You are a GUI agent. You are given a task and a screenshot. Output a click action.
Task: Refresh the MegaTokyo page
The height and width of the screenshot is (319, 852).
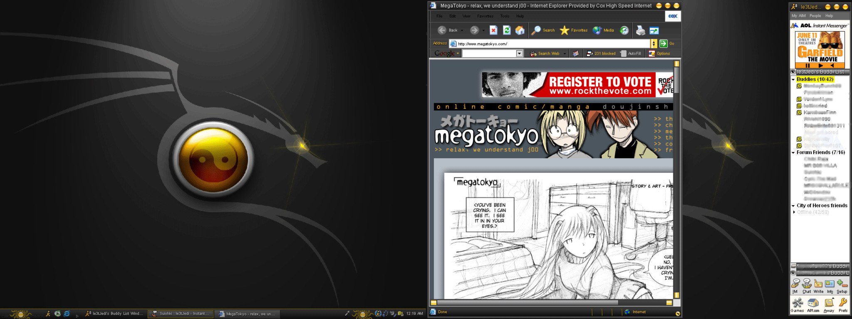point(507,30)
